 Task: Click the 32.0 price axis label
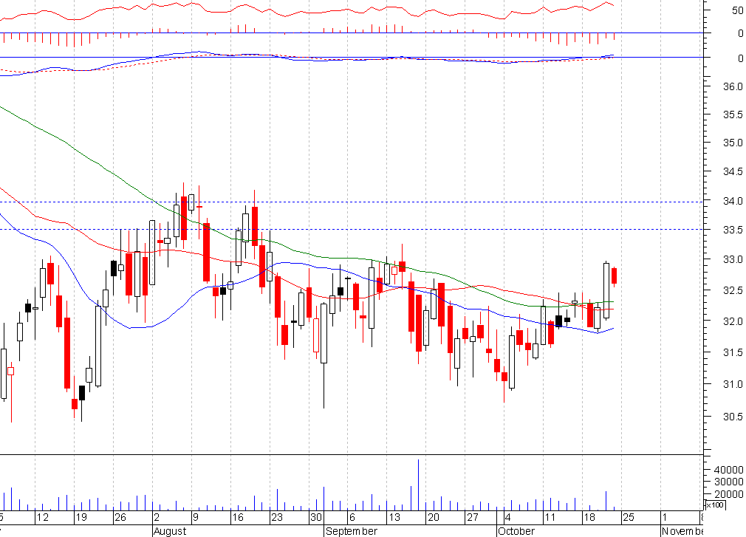[733, 321]
